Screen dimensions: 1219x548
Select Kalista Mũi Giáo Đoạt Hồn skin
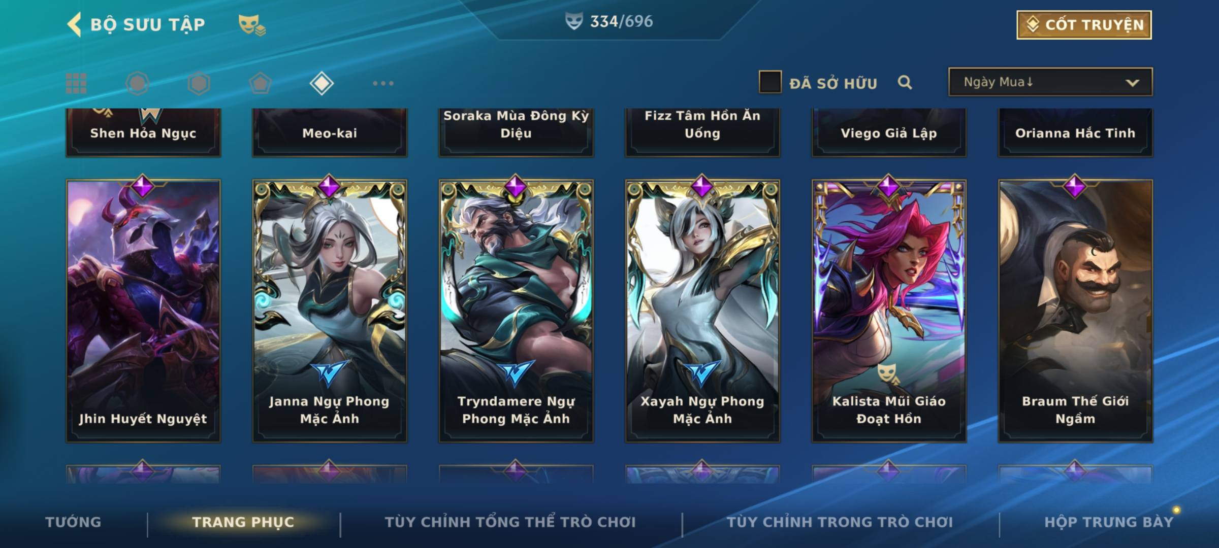point(889,311)
